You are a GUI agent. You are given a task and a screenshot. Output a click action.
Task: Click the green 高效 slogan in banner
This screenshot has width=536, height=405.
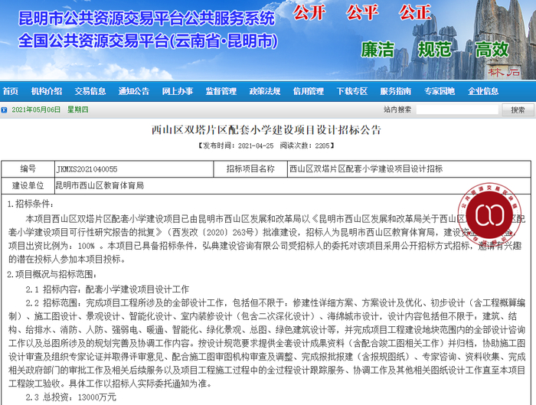(492, 50)
